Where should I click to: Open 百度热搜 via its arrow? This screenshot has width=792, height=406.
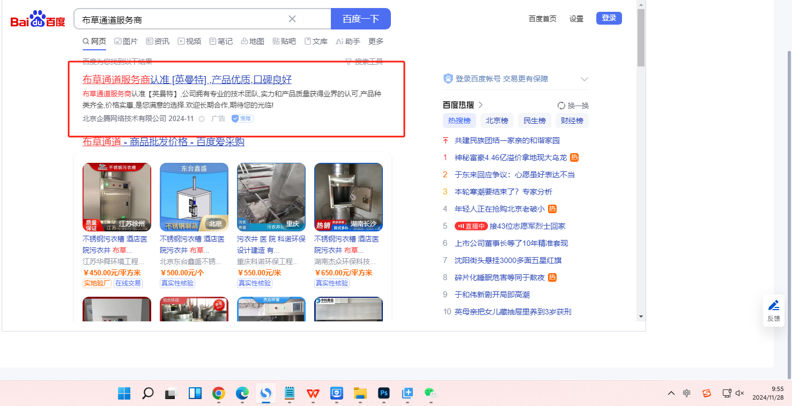click(x=481, y=105)
